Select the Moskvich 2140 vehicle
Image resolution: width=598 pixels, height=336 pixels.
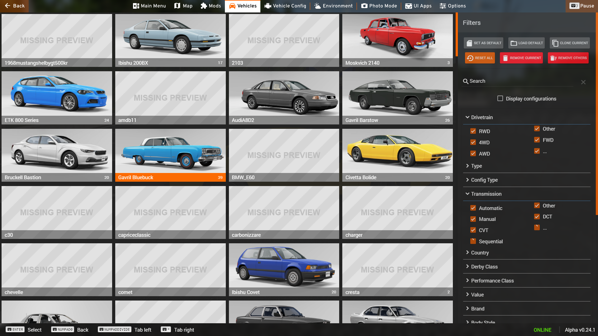397,40
